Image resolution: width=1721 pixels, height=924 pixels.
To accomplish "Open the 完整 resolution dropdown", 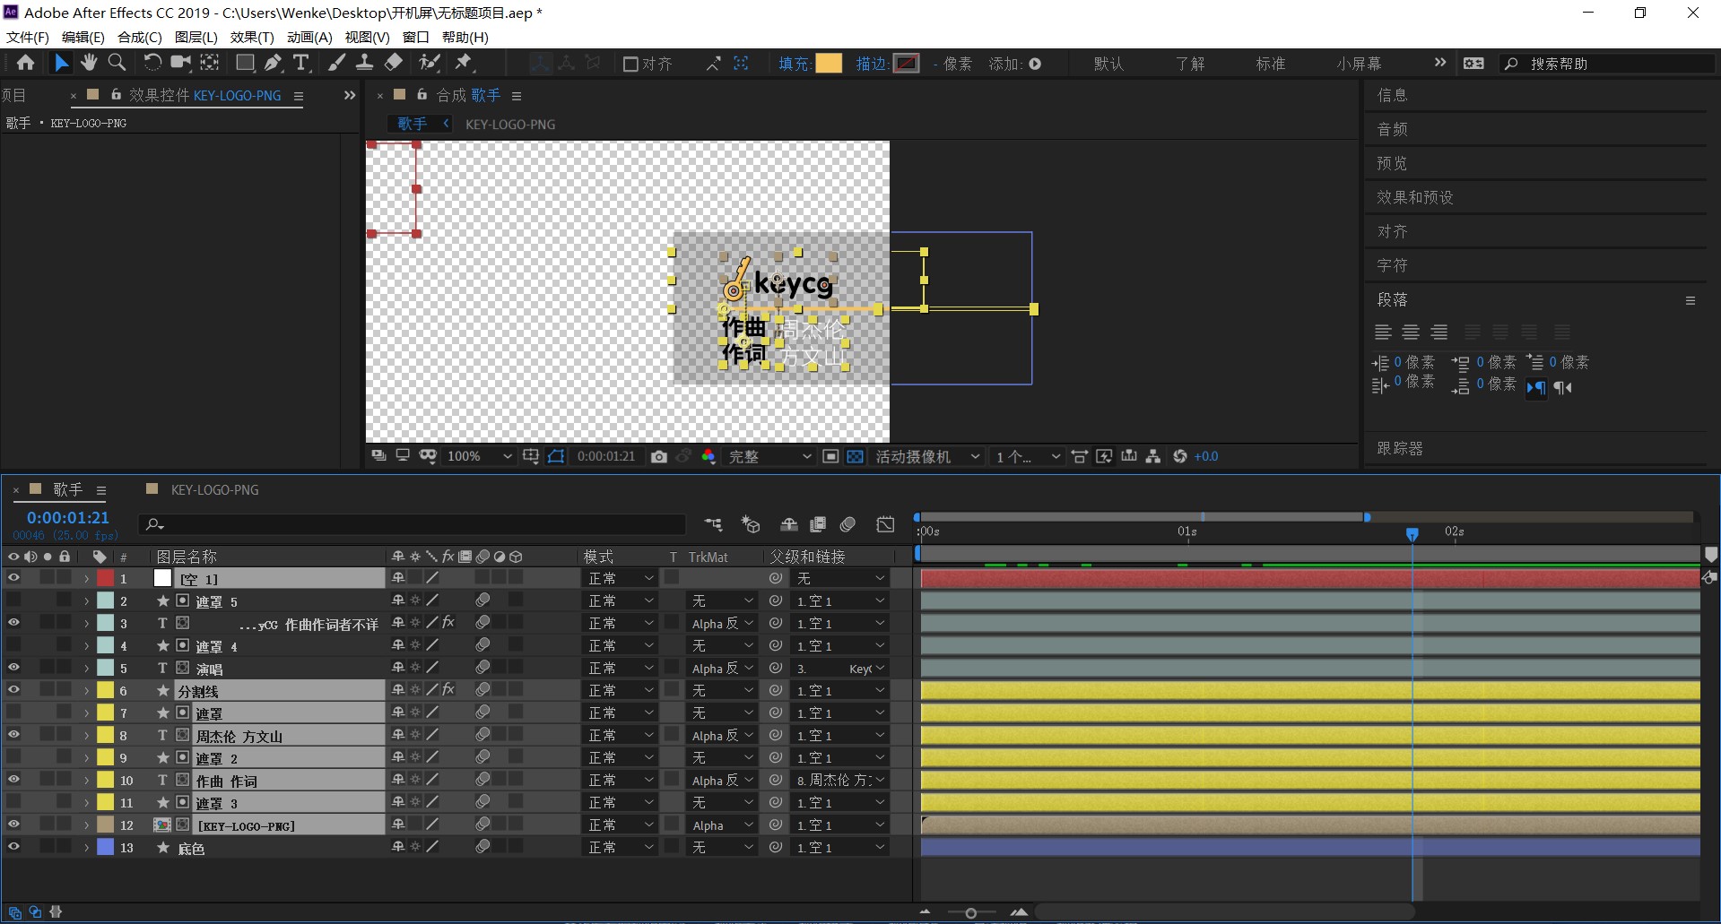I will (x=769, y=457).
